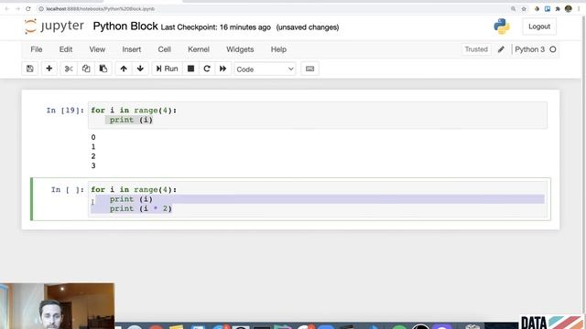Click the localhost address bar
Screen dimensions: 586x329
(x=273, y=8)
